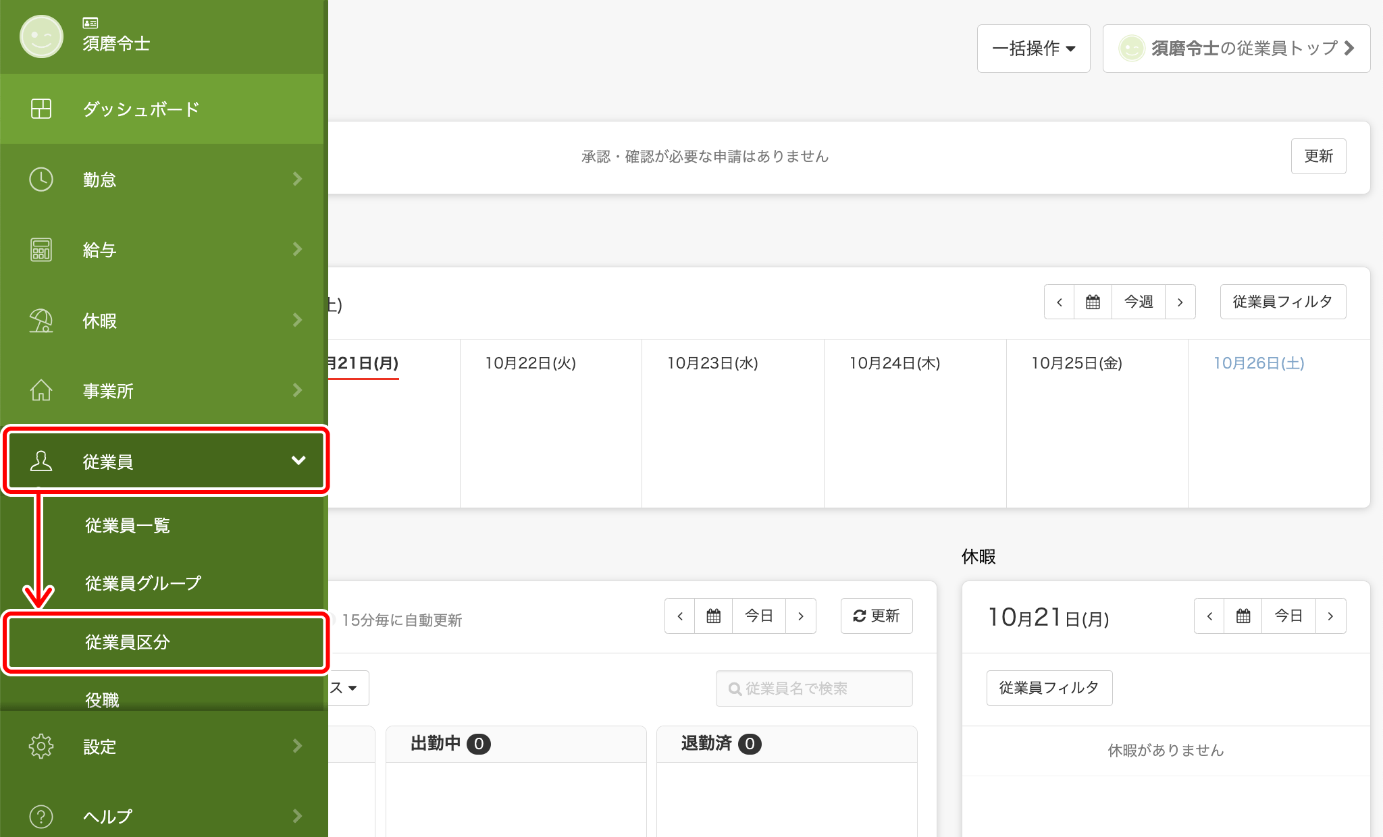
Task: Open 従業員一覧 submenu item
Action: pyautogui.click(x=127, y=525)
